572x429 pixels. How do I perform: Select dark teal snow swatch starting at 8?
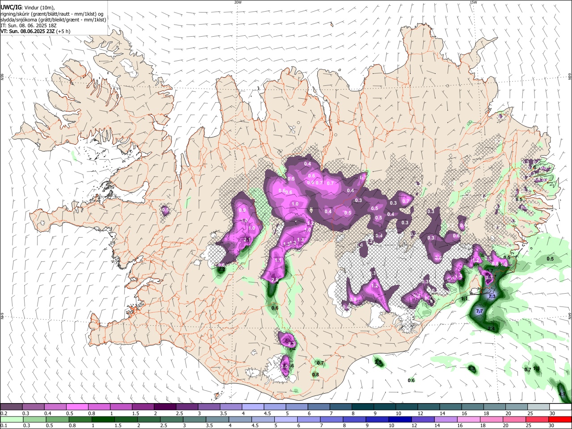[x=363, y=407]
